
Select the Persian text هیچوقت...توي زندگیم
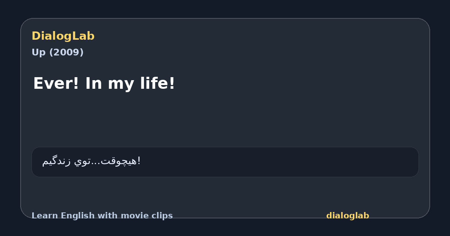pyautogui.click(x=91, y=161)
